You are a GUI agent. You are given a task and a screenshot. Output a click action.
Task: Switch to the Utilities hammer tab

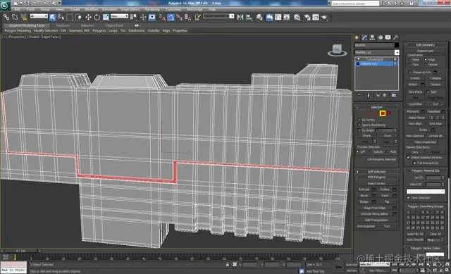click(396, 37)
